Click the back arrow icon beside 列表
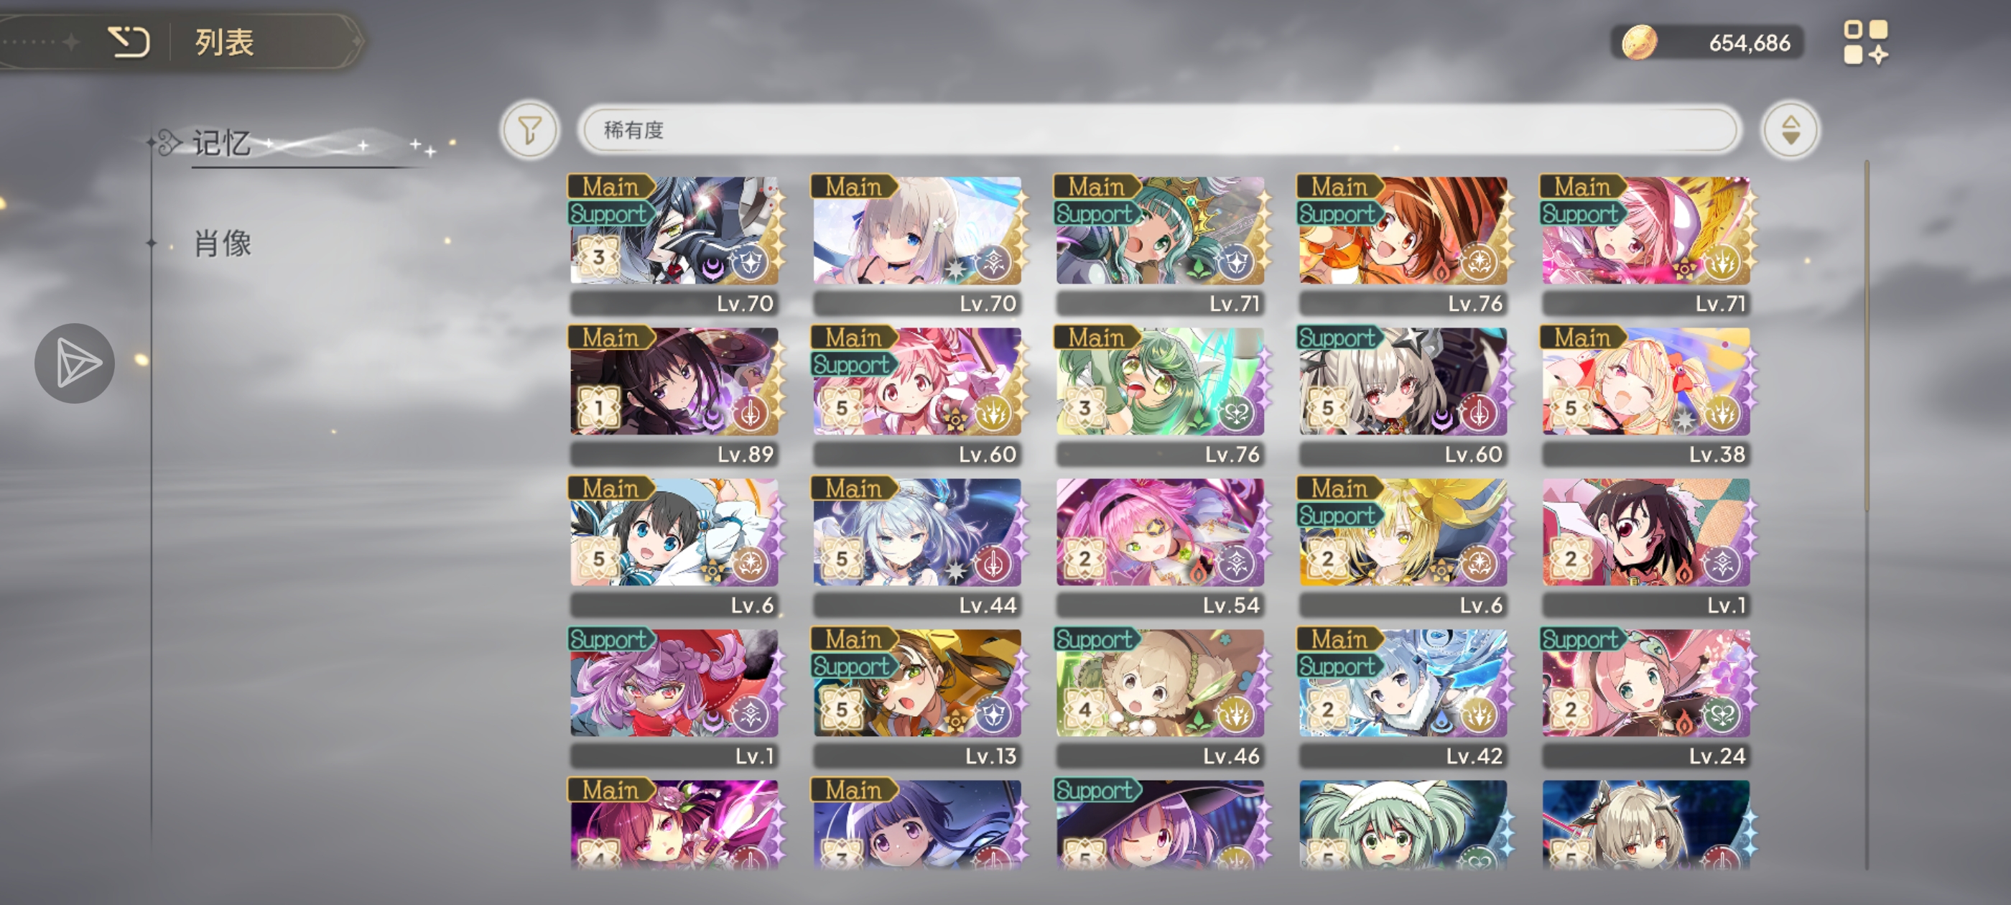Screen dimensions: 2011x905 click(129, 42)
